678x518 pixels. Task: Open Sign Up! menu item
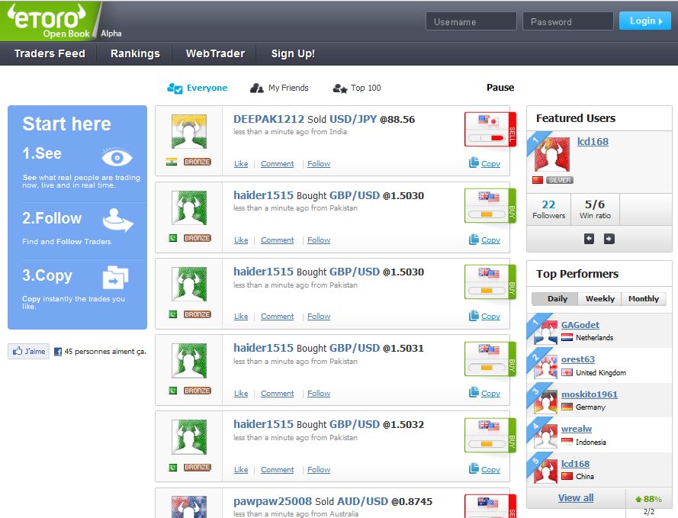pos(293,53)
